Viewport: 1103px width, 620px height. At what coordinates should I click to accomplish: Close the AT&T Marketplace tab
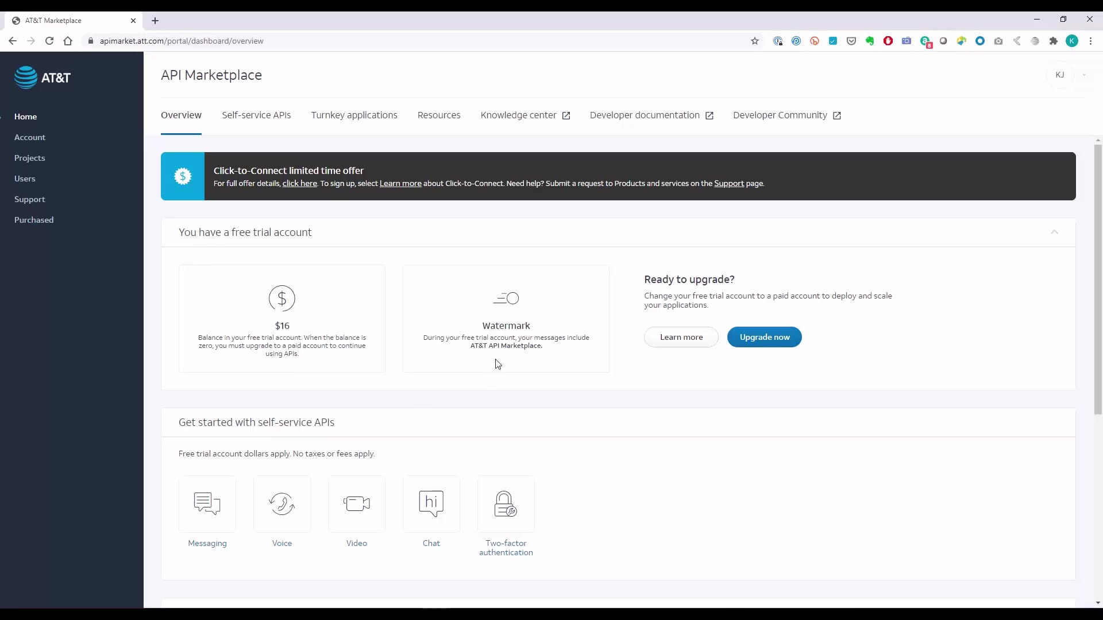[133, 21]
